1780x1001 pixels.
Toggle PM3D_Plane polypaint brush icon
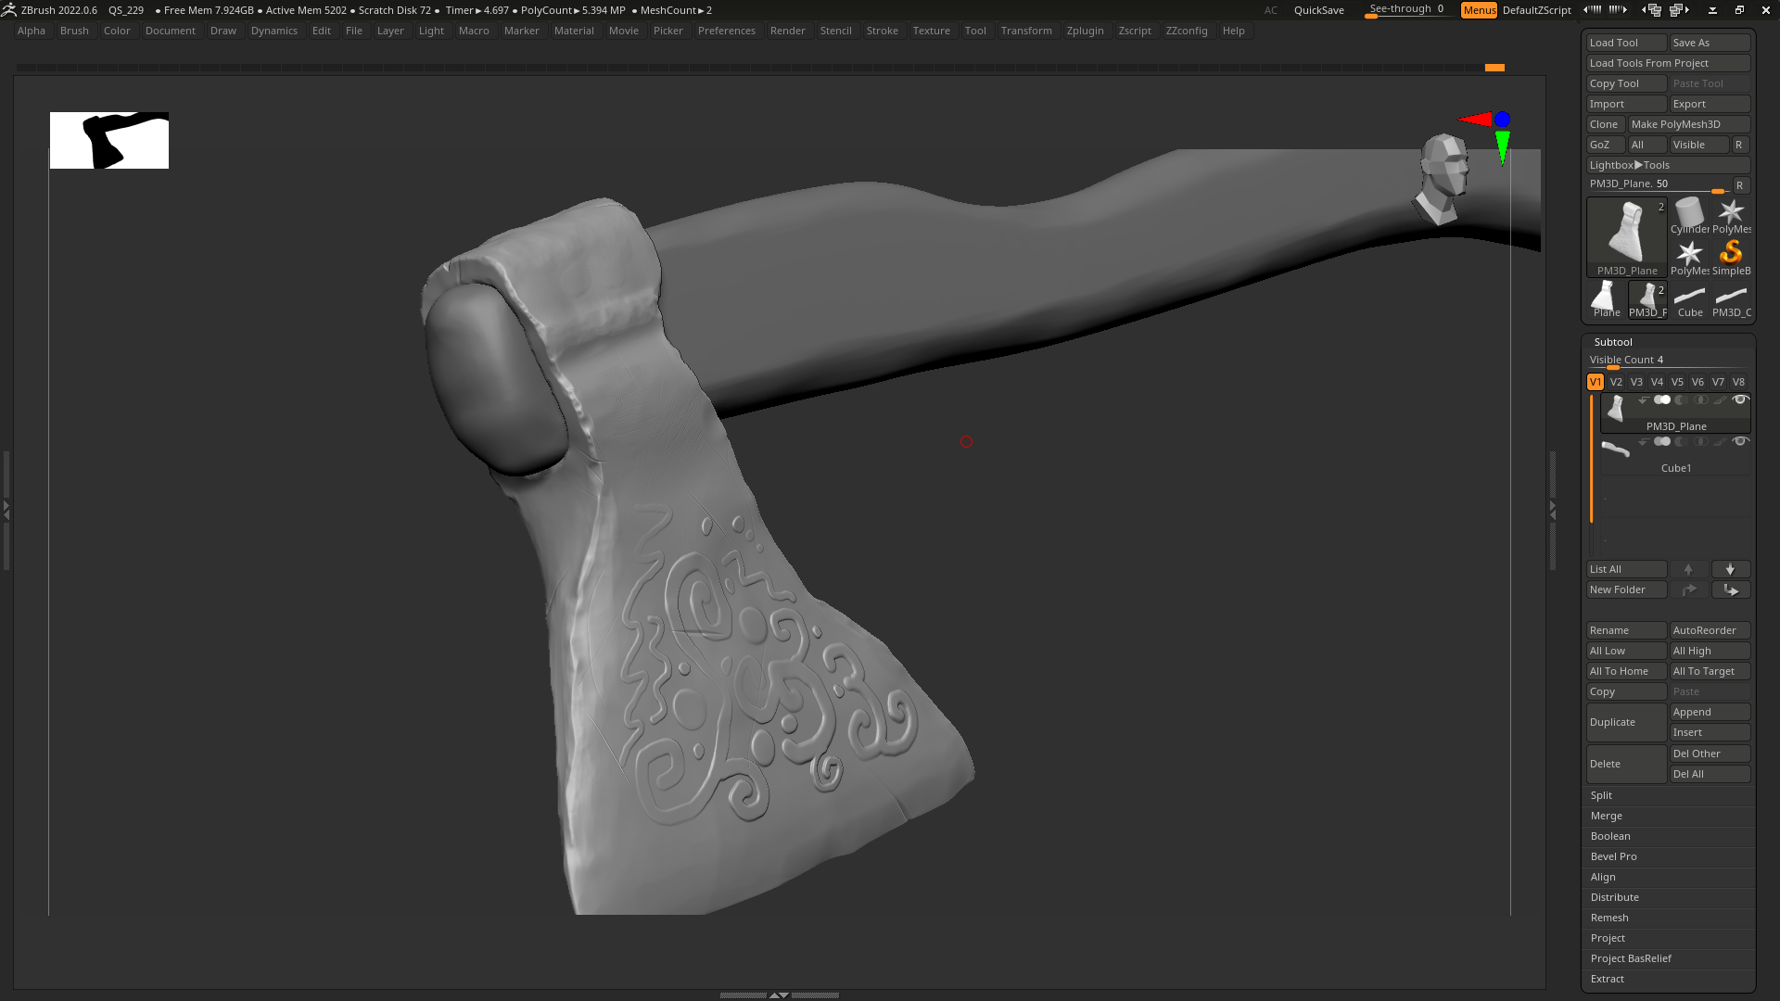pyautogui.click(x=1721, y=400)
